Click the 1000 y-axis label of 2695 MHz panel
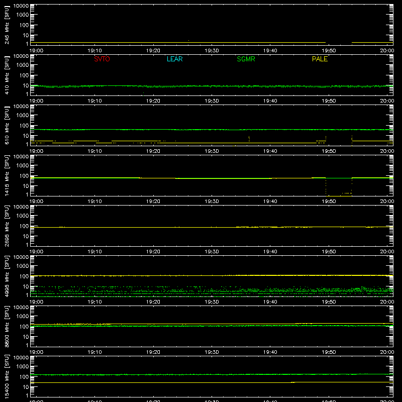This screenshot has width=402, height=402. click(23, 216)
